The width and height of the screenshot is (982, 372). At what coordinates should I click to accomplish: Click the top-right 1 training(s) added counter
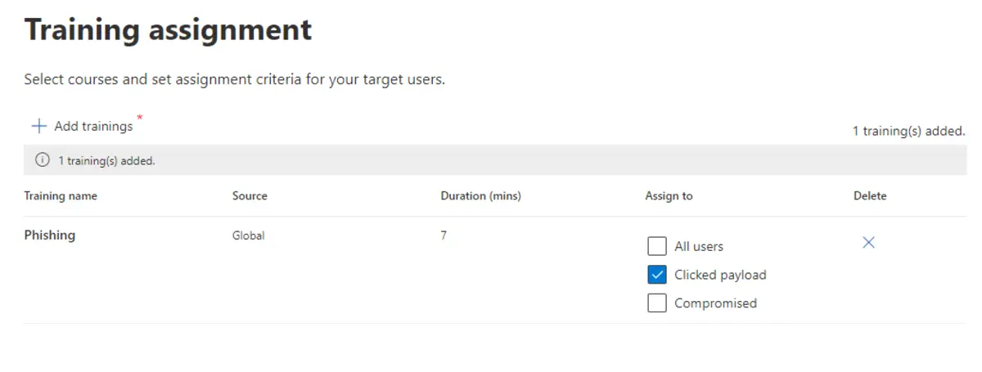pos(908,131)
